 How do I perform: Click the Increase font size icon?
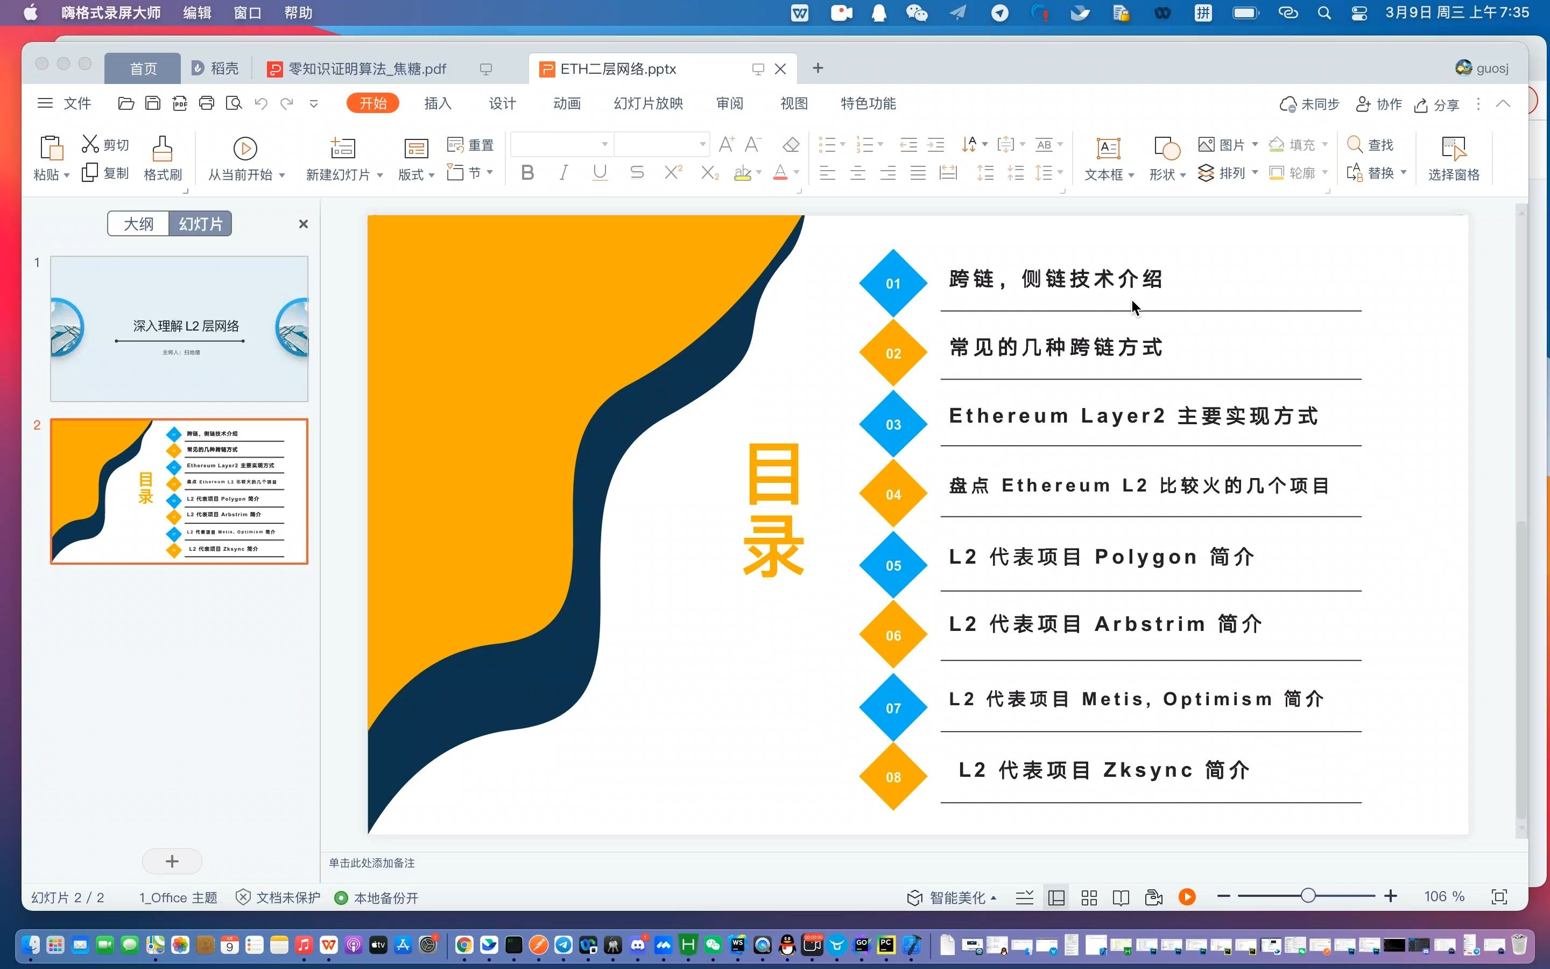click(x=727, y=144)
